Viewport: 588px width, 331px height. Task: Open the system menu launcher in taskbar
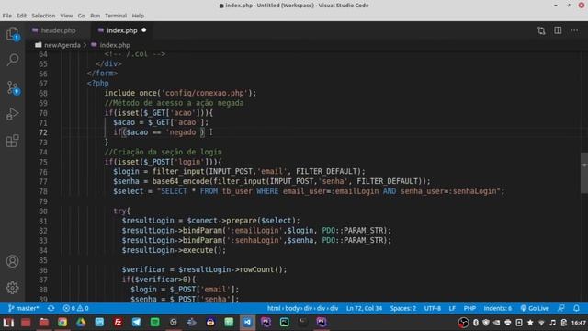[8, 323]
